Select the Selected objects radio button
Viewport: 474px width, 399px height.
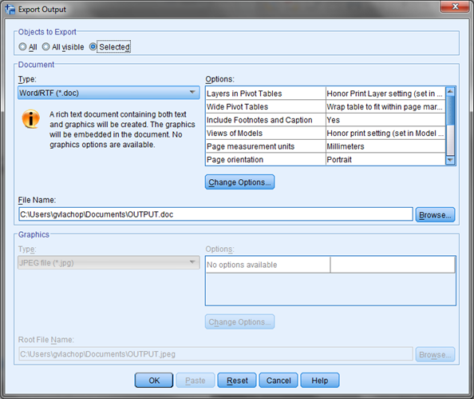pos(93,46)
